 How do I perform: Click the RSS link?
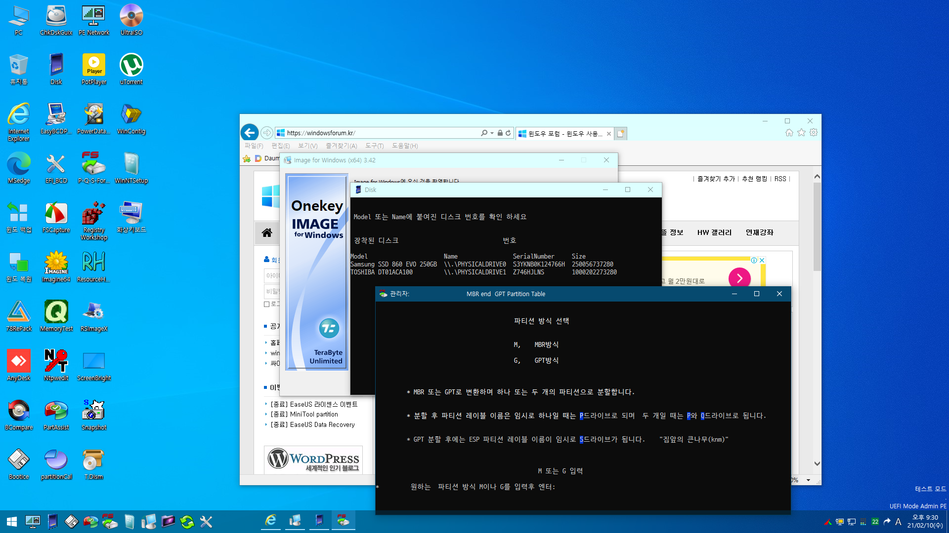point(780,179)
